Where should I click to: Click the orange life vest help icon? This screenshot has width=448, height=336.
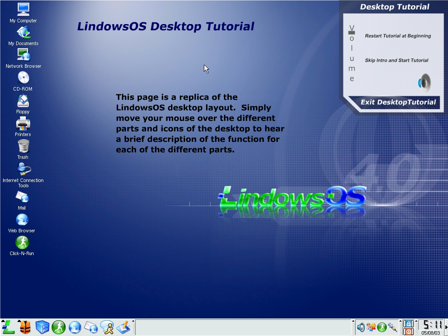25,327
